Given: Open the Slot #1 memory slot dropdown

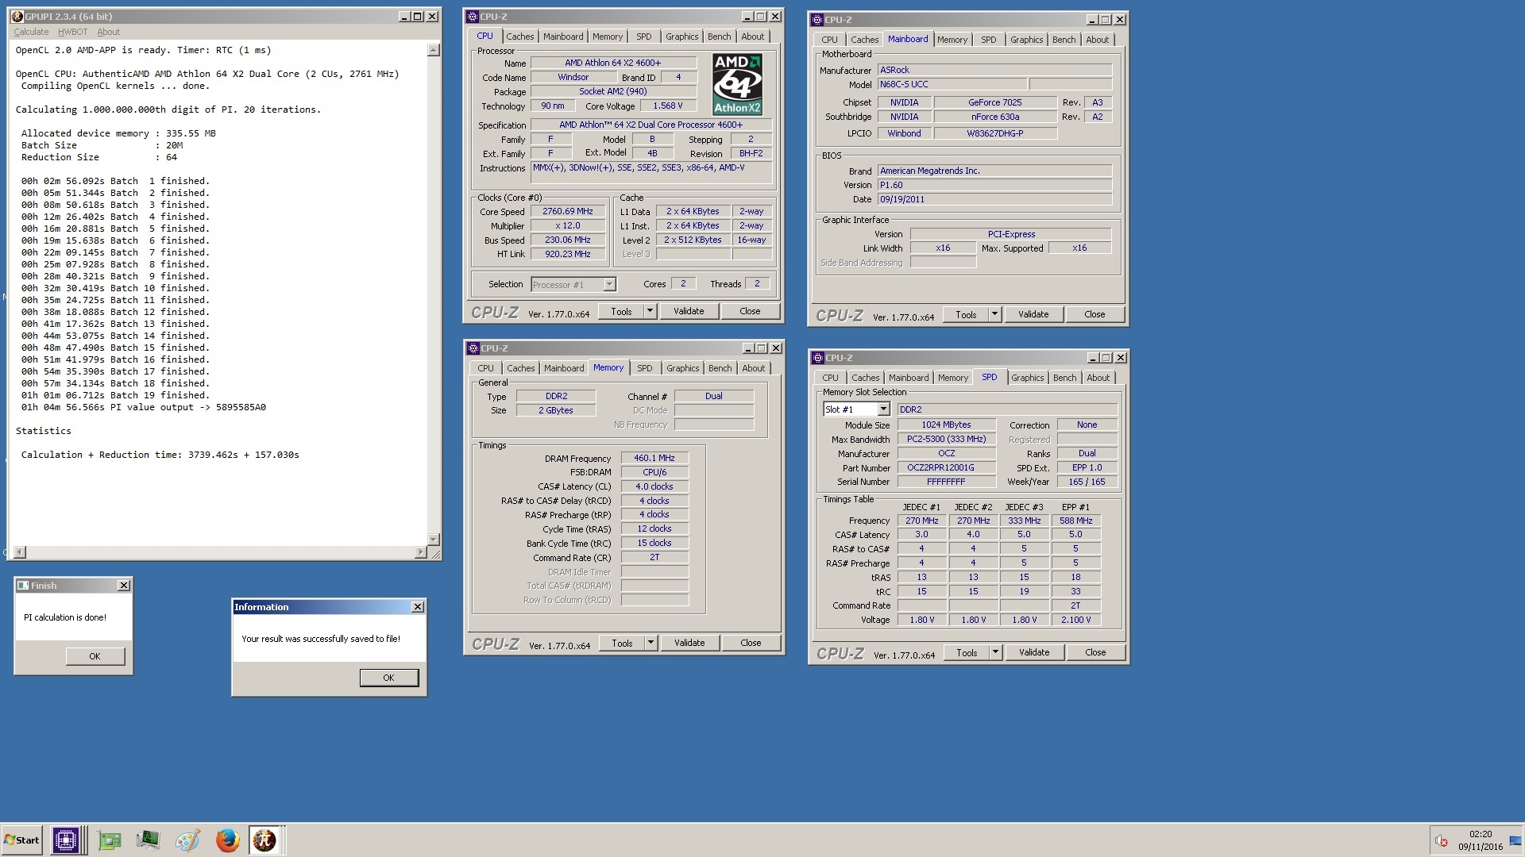Looking at the screenshot, I should (883, 409).
